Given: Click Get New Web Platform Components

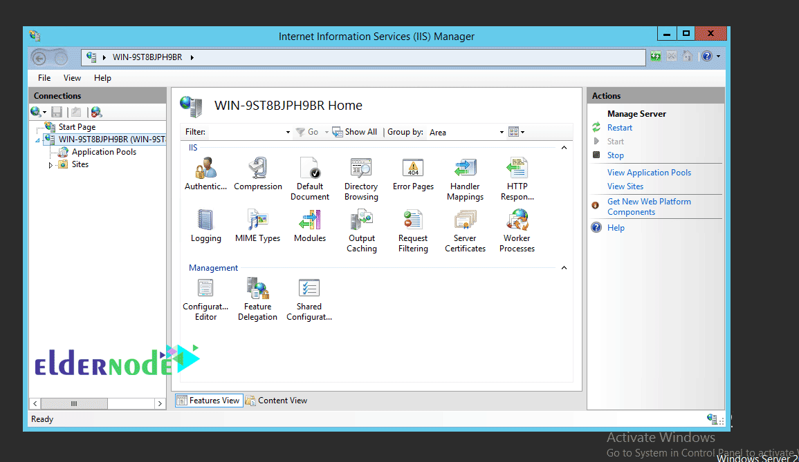Looking at the screenshot, I should coord(649,206).
